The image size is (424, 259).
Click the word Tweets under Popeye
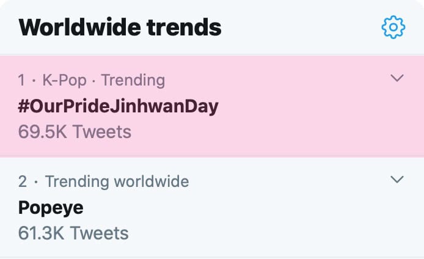pyautogui.click(x=98, y=233)
